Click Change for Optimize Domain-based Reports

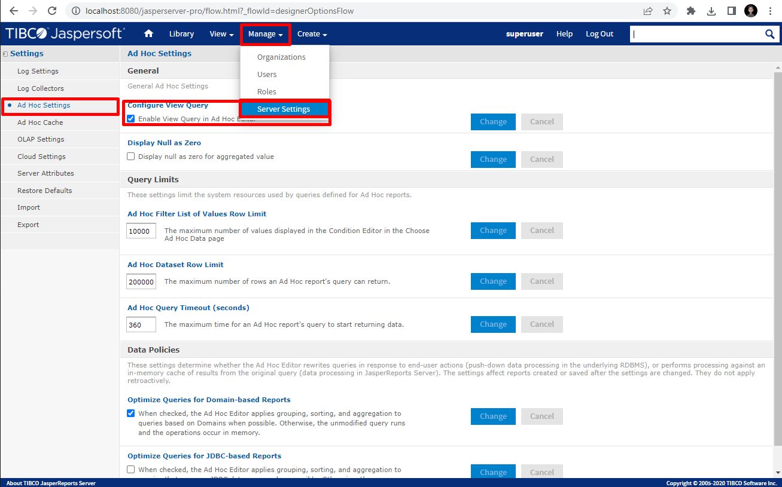point(493,416)
